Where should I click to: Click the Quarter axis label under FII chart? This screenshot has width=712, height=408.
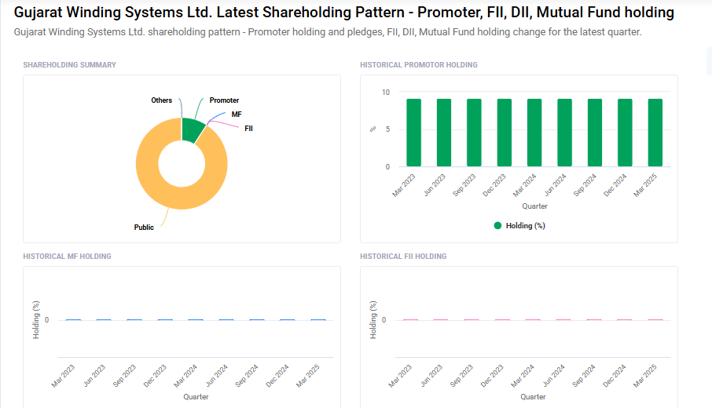click(x=533, y=397)
